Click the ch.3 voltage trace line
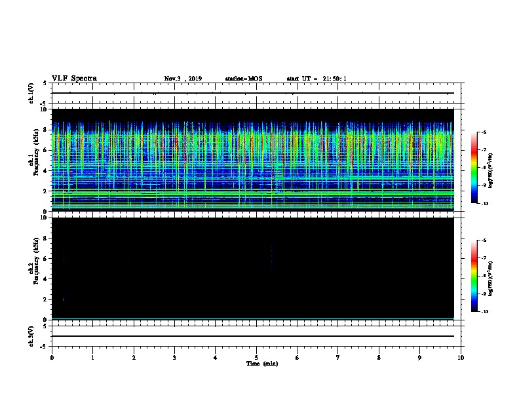Screen dimensions: 519x401 pyautogui.click(x=252, y=336)
